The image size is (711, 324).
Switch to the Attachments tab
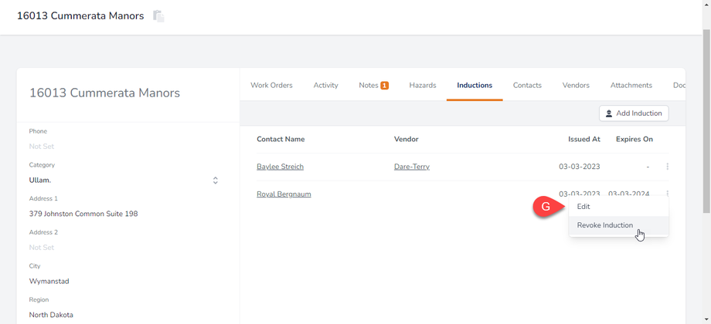pyautogui.click(x=631, y=86)
